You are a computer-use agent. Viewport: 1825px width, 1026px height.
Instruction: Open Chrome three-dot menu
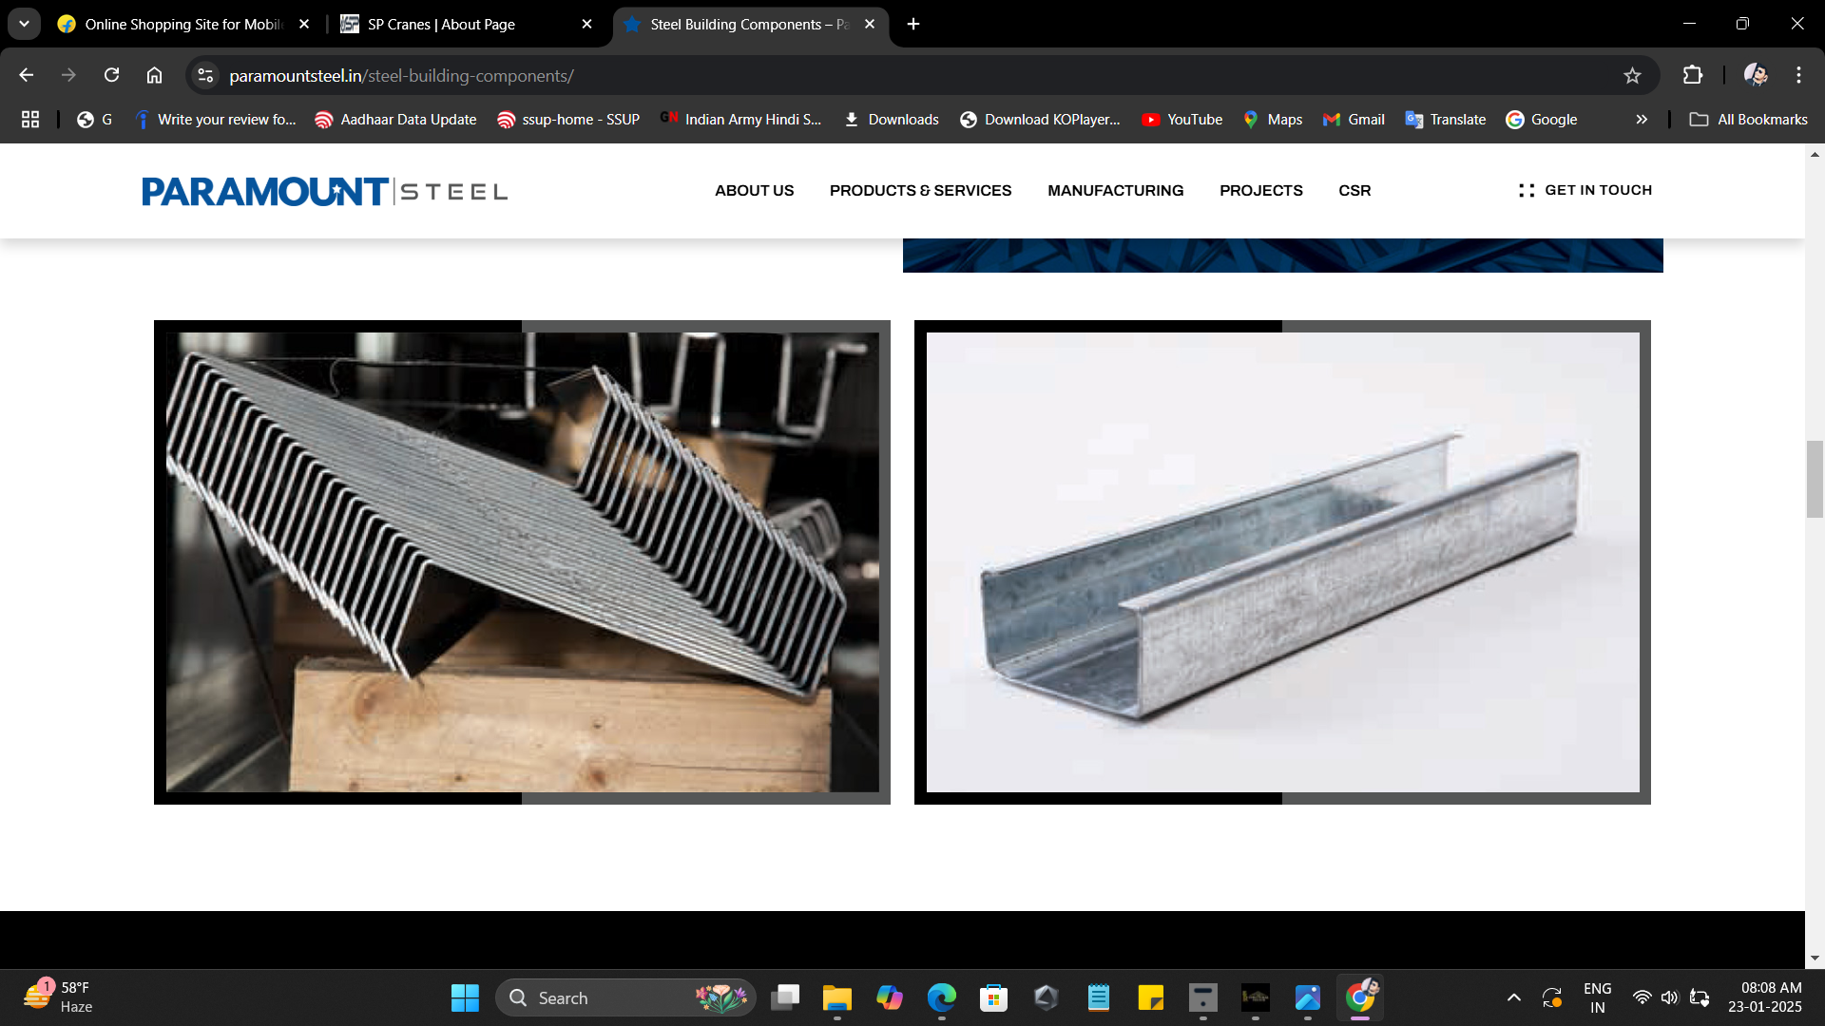(x=1798, y=75)
